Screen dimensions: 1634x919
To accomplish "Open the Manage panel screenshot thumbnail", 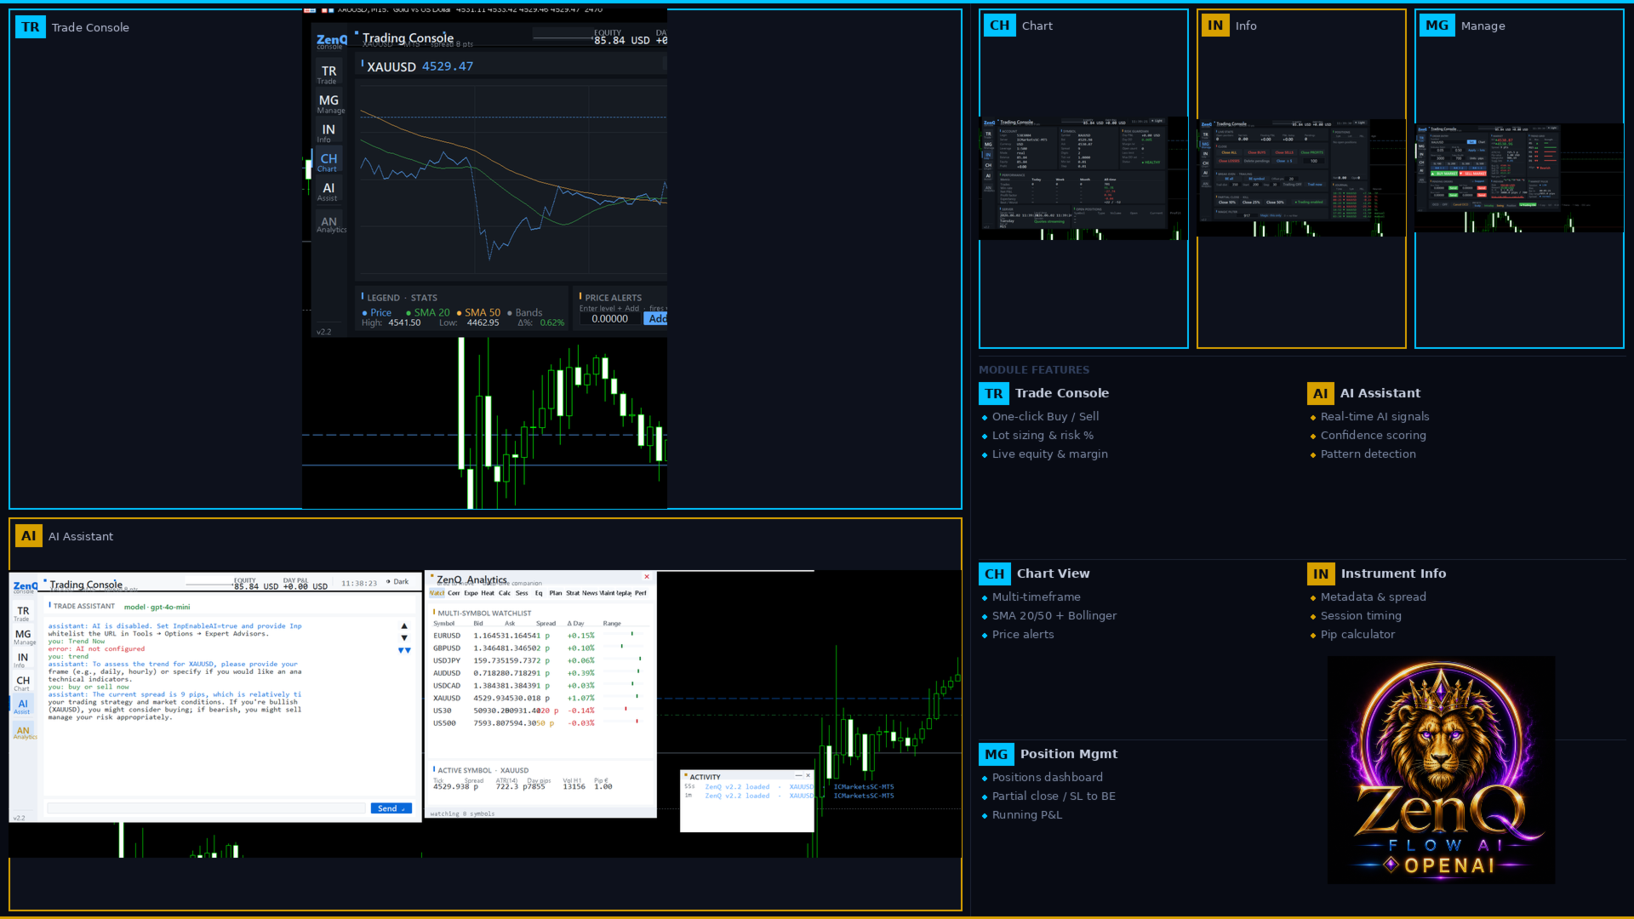I will tap(1519, 178).
